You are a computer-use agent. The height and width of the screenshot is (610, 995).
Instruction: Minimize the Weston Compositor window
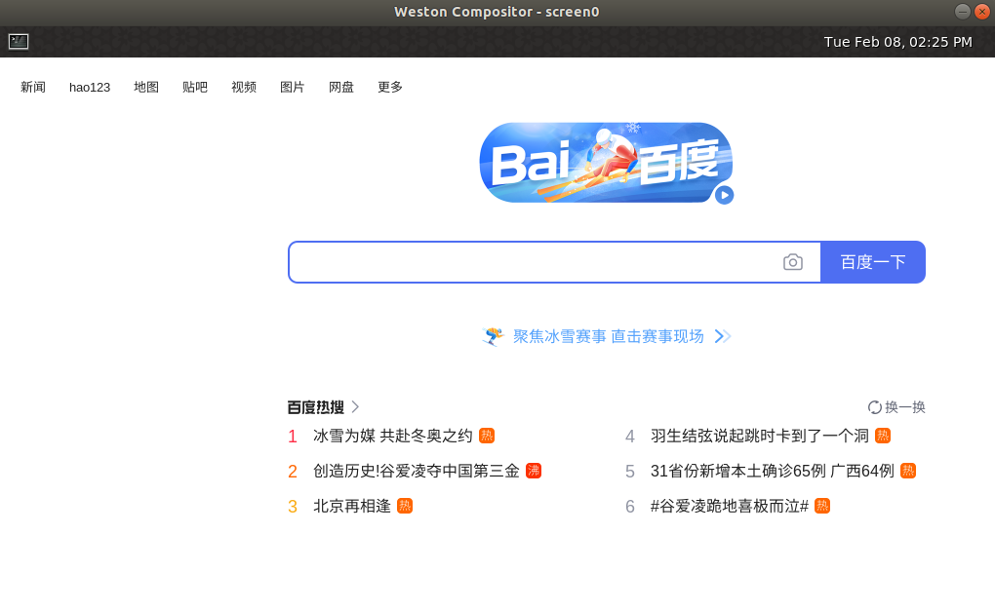(x=963, y=12)
